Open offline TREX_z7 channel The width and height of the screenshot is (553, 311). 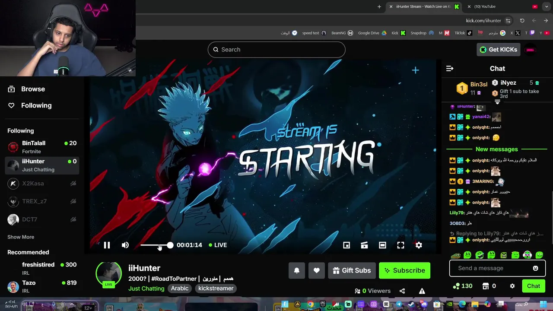42,201
